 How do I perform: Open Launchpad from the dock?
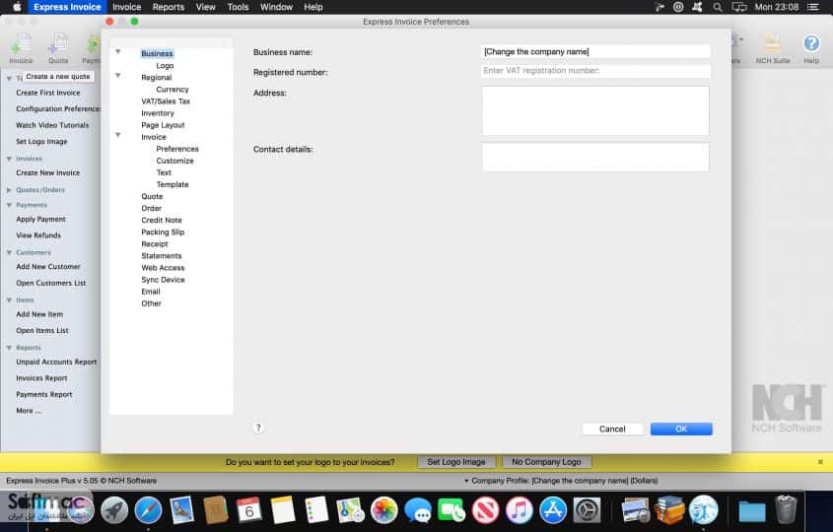click(x=114, y=510)
